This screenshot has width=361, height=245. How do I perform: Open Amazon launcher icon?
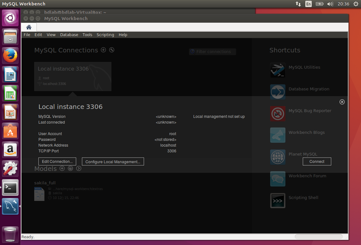(10, 150)
